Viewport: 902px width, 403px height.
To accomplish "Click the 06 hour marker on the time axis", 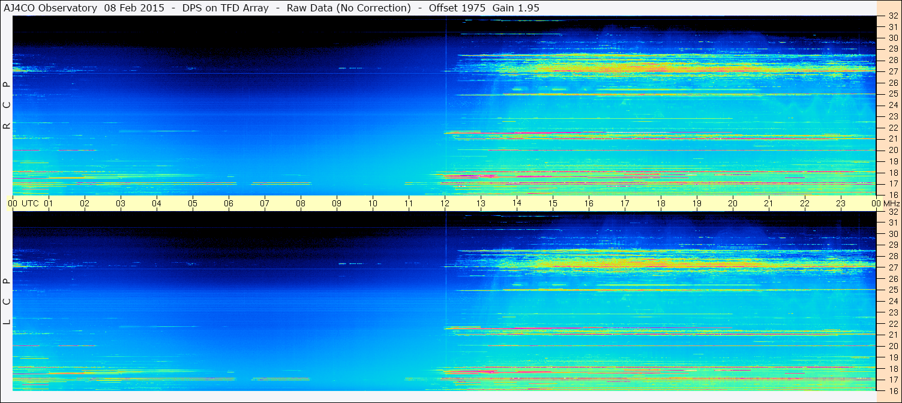I will [x=229, y=203].
